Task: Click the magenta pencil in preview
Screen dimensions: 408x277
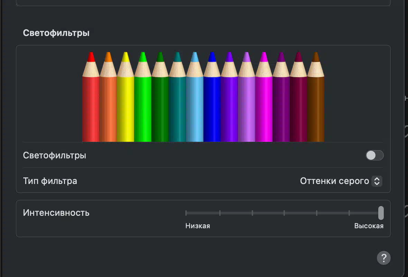Action: pos(264,97)
